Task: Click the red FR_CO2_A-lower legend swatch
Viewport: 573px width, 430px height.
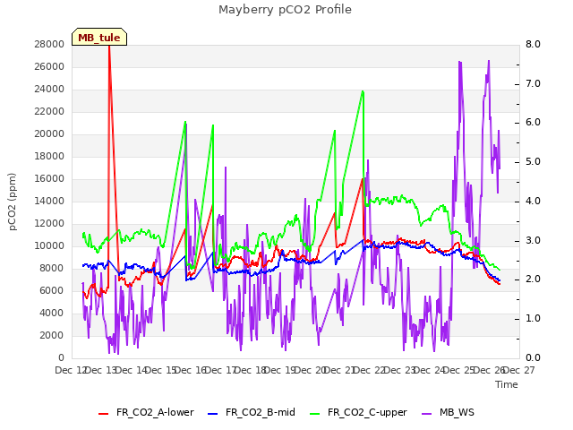Action: pos(104,414)
